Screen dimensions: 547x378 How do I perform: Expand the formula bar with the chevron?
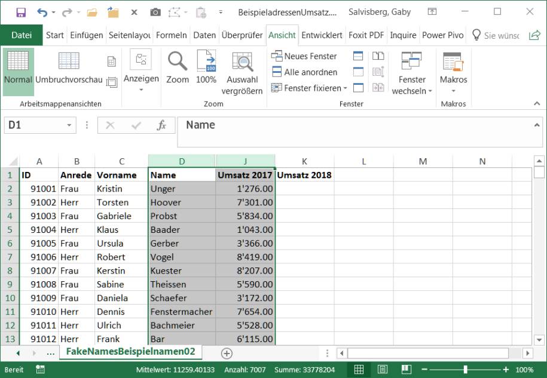537,125
